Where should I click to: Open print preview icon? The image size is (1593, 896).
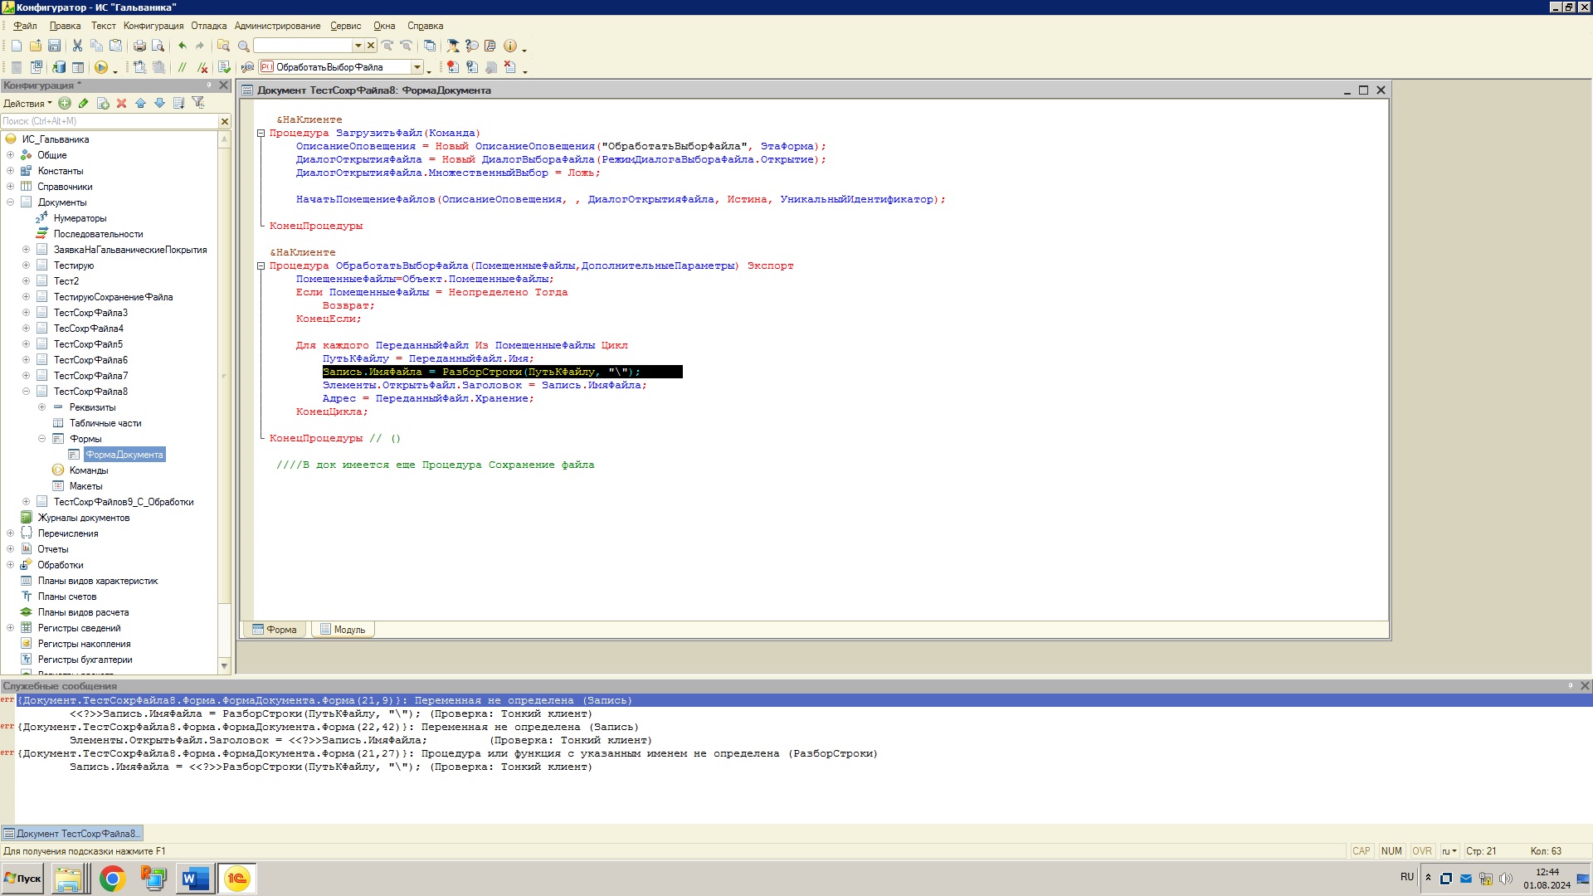pos(158,46)
